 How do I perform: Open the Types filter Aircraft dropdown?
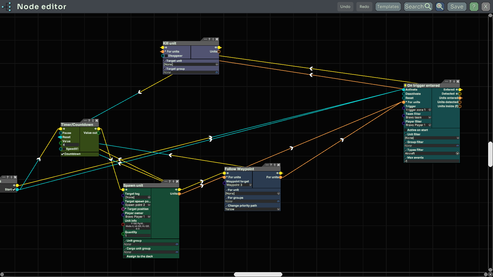click(457, 154)
